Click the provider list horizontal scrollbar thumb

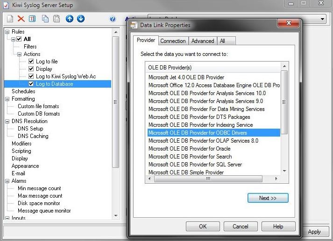click(208, 179)
